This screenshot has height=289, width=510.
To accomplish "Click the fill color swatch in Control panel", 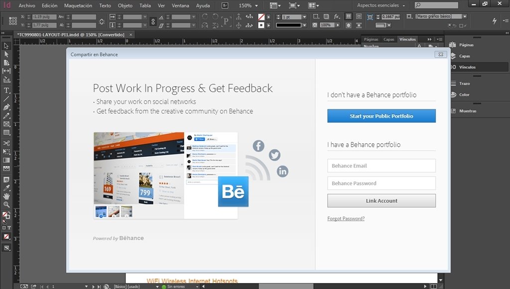I will [x=261, y=16].
